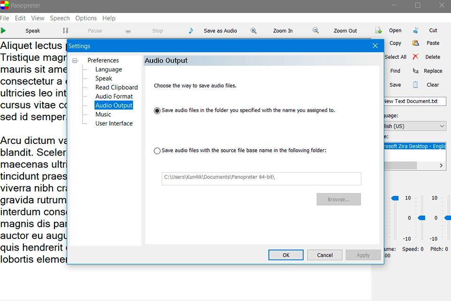Click the red Delete X icon
The height and width of the screenshot is (301, 451).
point(415,57)
